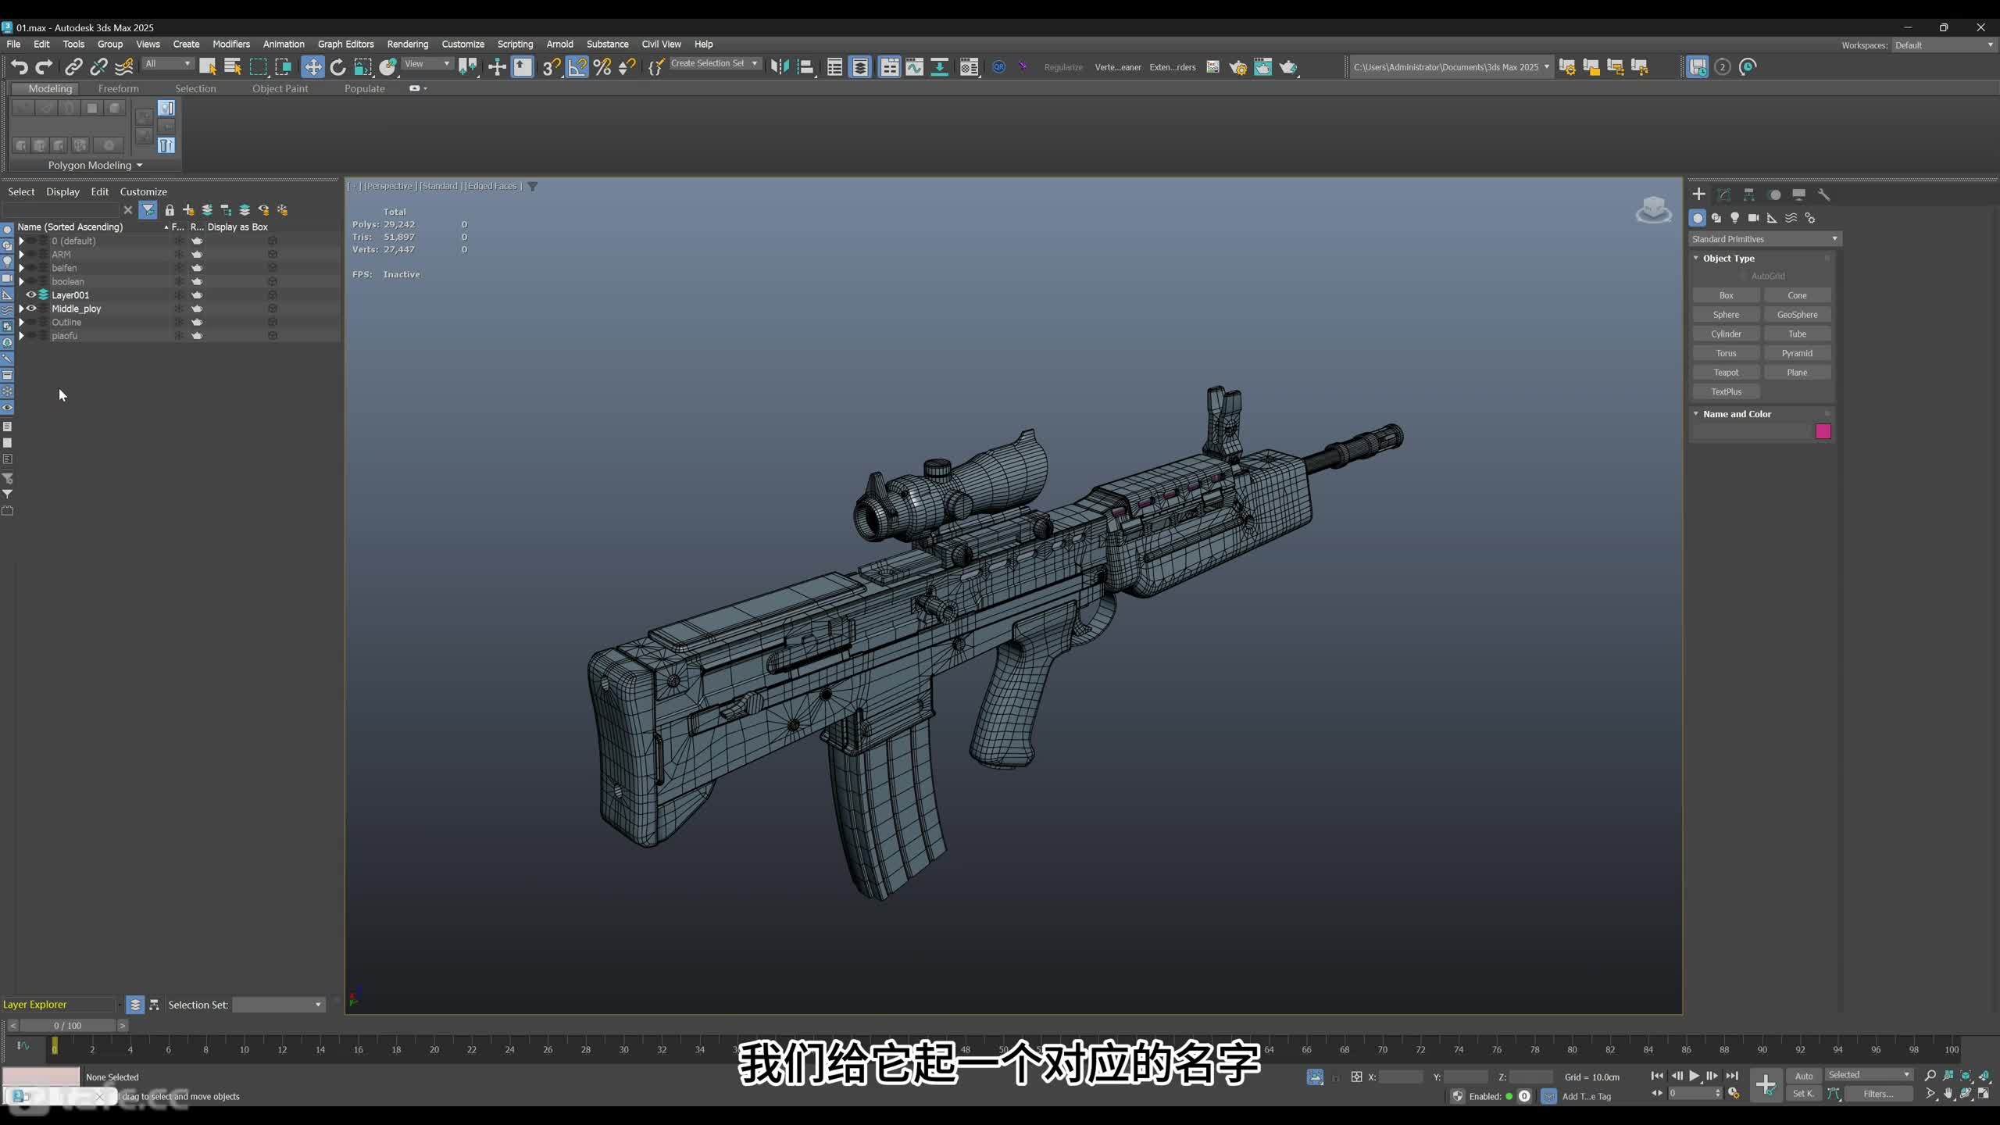2000x1125 pixels.
Task: Open the Curve Editor icon
Action: coord(914,67)
